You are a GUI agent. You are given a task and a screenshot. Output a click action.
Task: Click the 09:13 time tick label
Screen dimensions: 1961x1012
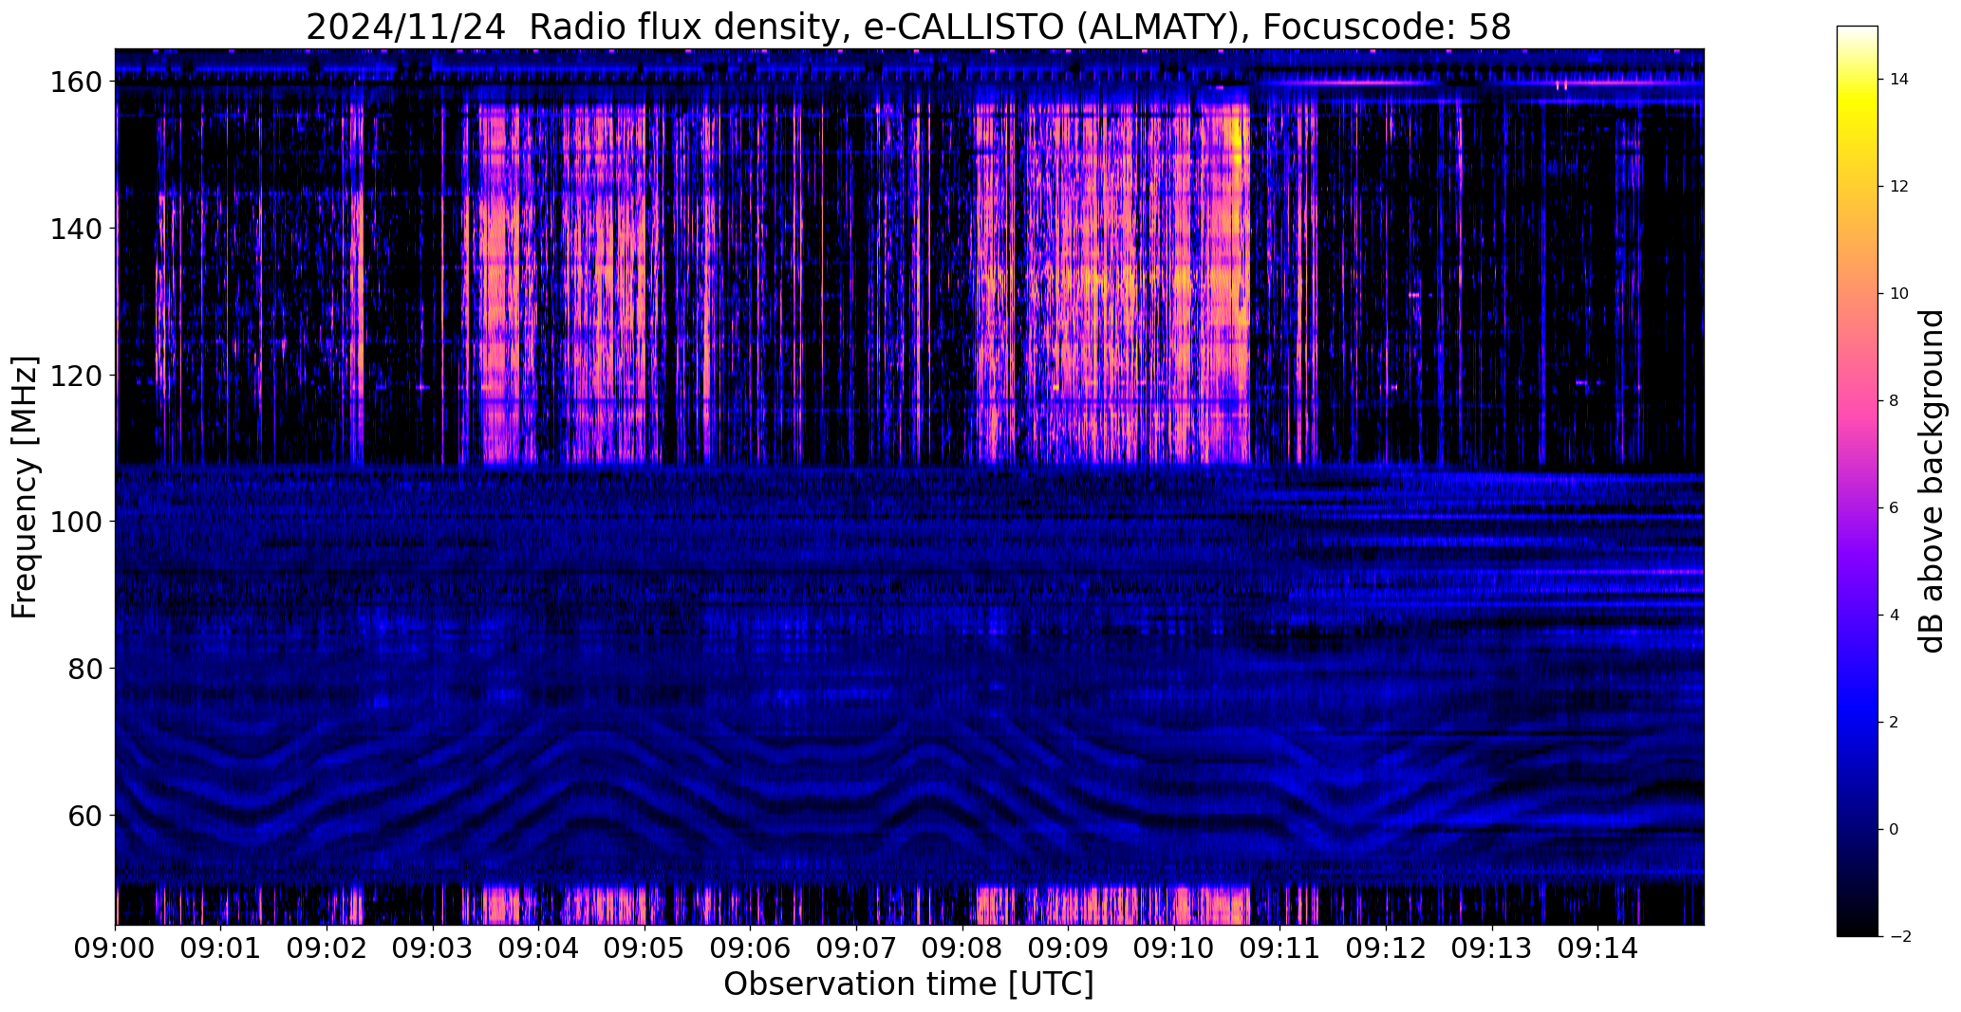click(1493, 948)
